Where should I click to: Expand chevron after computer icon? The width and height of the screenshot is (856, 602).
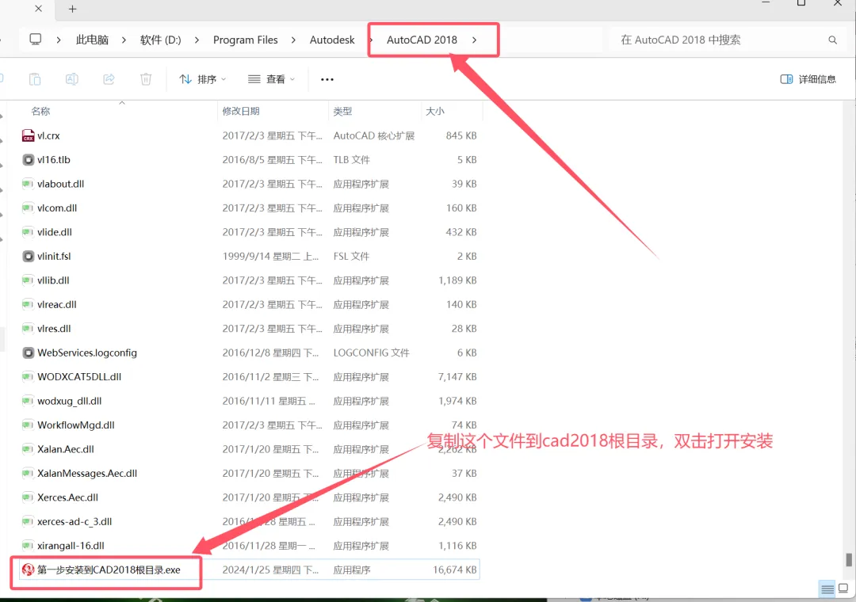[x=59, y=40]
